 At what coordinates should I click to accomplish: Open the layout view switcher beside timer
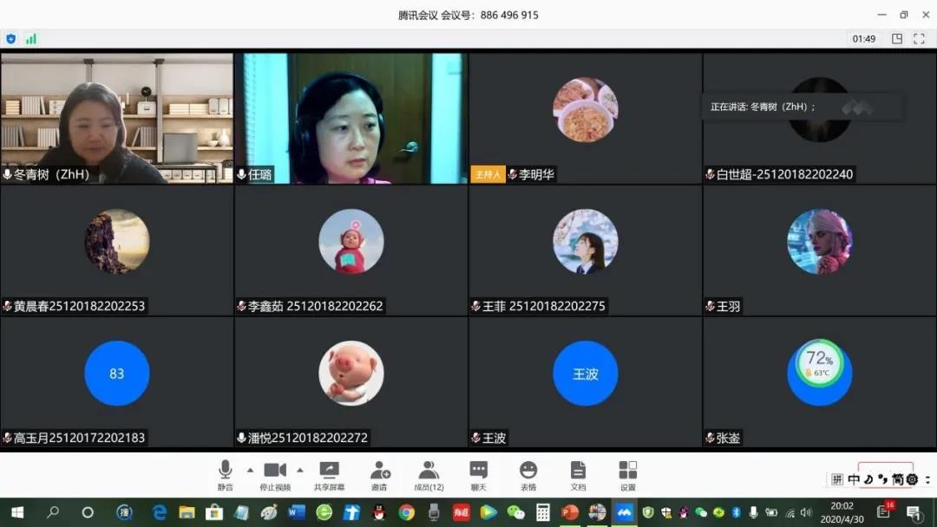[897, 39]
